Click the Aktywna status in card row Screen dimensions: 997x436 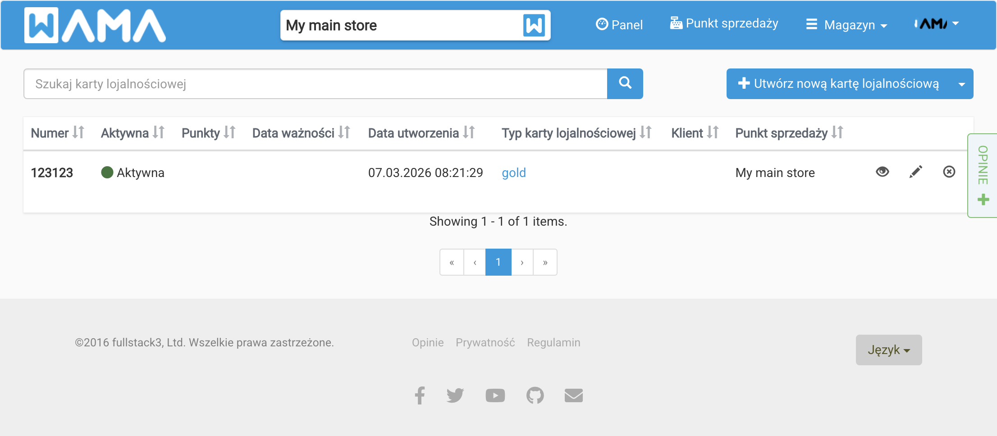click(x=133, y=173)
